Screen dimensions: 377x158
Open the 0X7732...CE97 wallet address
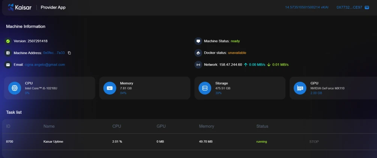[x=349, y=8]
